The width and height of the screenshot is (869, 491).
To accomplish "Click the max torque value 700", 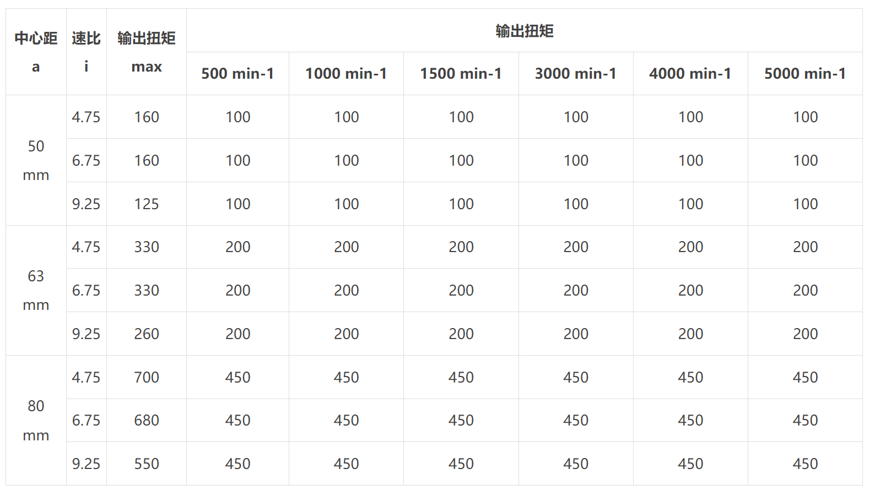I will (x=147, y=377).
